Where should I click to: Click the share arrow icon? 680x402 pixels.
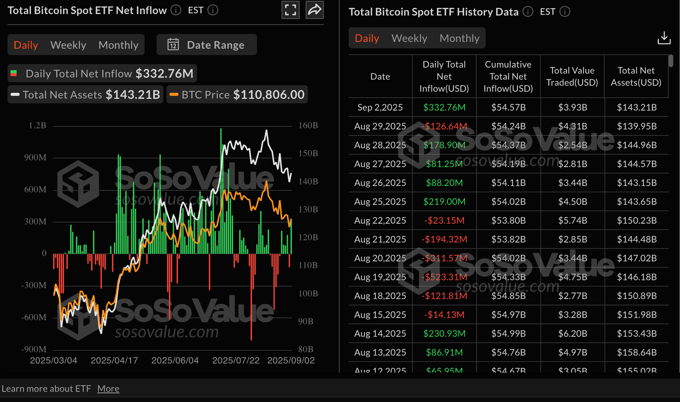point(314,10)
